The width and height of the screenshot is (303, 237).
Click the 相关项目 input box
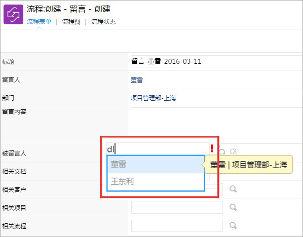point(177,208)
